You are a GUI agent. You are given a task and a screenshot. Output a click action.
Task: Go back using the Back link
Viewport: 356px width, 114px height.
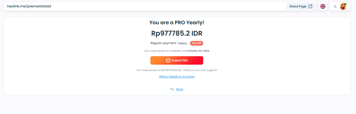tap(179, 89)
